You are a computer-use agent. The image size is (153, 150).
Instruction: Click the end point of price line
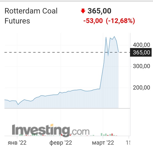(119, 52)
